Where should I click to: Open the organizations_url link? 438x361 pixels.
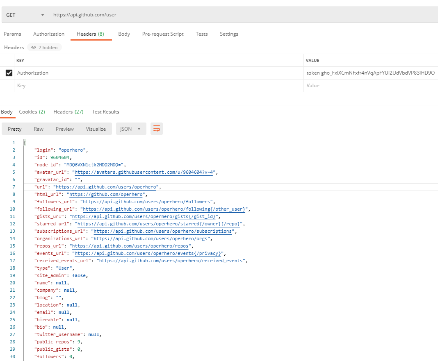[x=151, y=239]
